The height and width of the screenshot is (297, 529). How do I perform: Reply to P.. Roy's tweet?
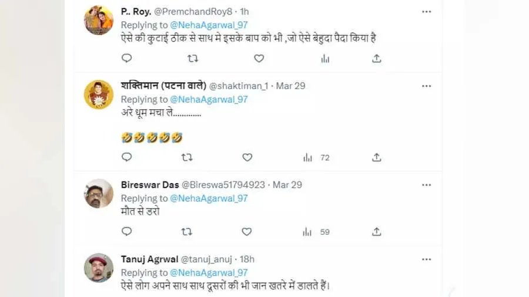pos(126,58)
